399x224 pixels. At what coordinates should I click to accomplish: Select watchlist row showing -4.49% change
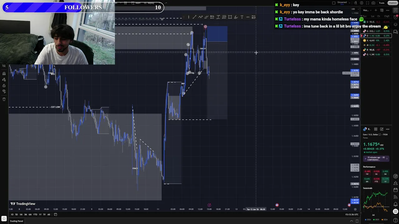click(x=376, y=45)
